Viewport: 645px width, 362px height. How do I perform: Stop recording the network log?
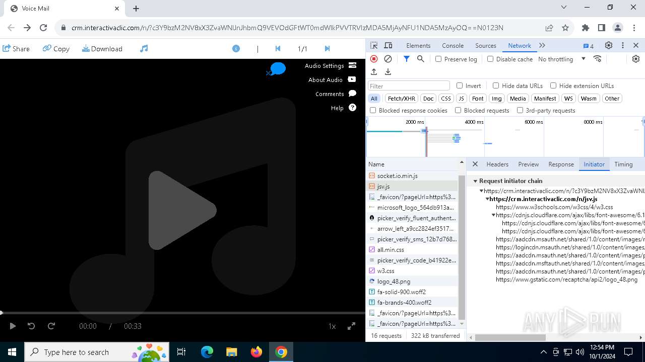(x=374, y=59)
